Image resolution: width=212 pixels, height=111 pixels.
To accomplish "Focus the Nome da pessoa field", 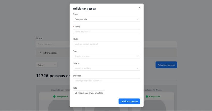I will pyautogui.click(x=107, y=32).
